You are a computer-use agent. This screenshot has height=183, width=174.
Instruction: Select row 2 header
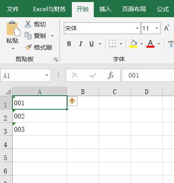6,116
